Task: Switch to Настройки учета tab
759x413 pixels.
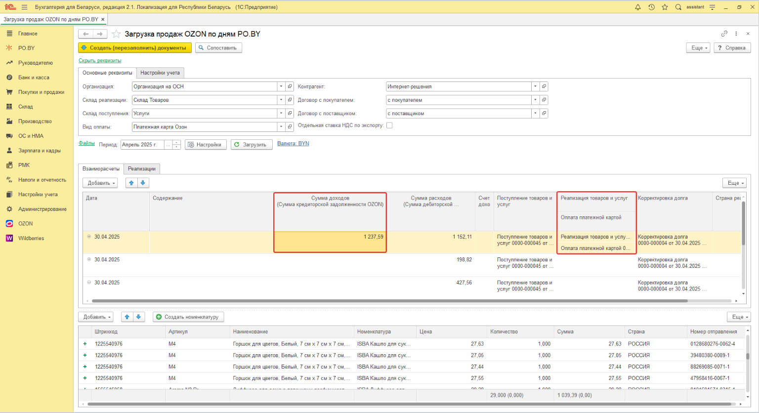Action: coord(160,73)
